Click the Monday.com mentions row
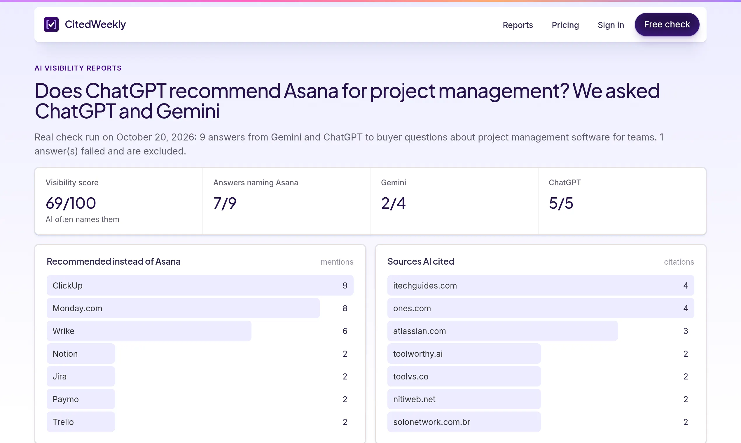 click(200, 308)
